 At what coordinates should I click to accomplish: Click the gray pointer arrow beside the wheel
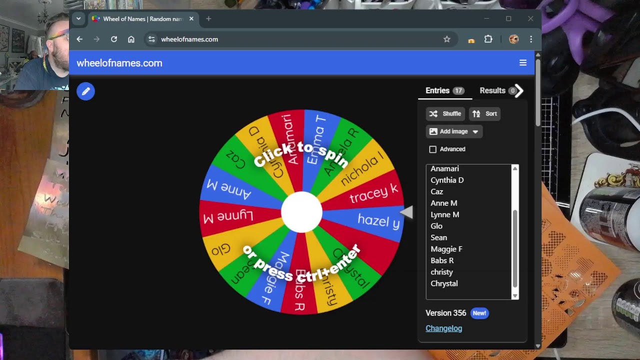coord(406,212)
